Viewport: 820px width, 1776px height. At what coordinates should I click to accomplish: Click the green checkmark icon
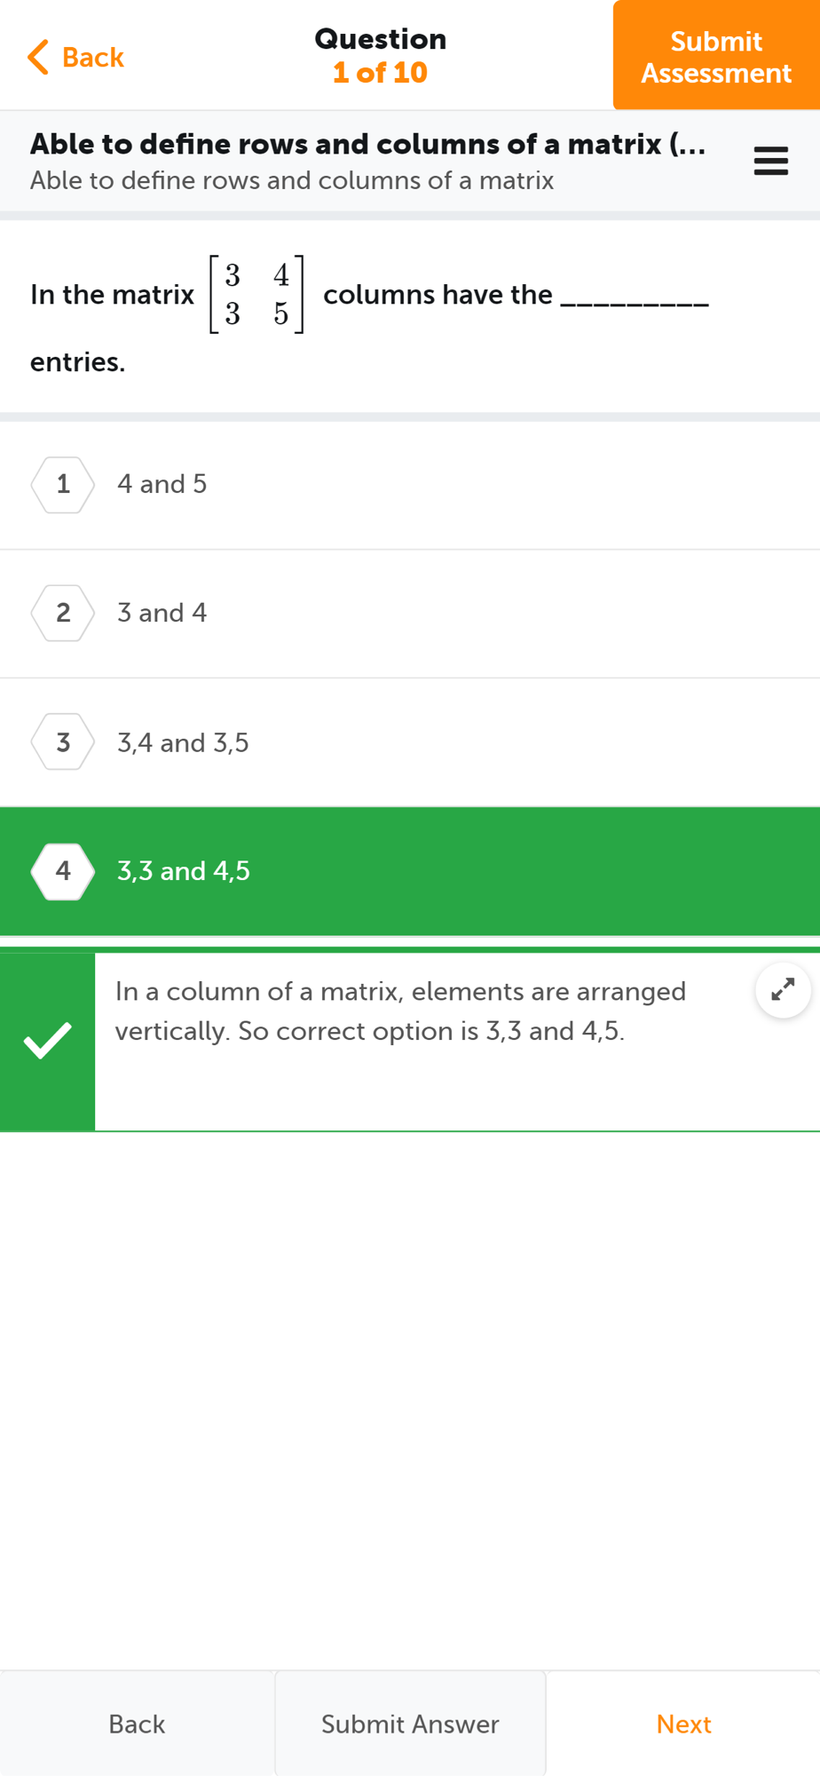point(48,1041)
